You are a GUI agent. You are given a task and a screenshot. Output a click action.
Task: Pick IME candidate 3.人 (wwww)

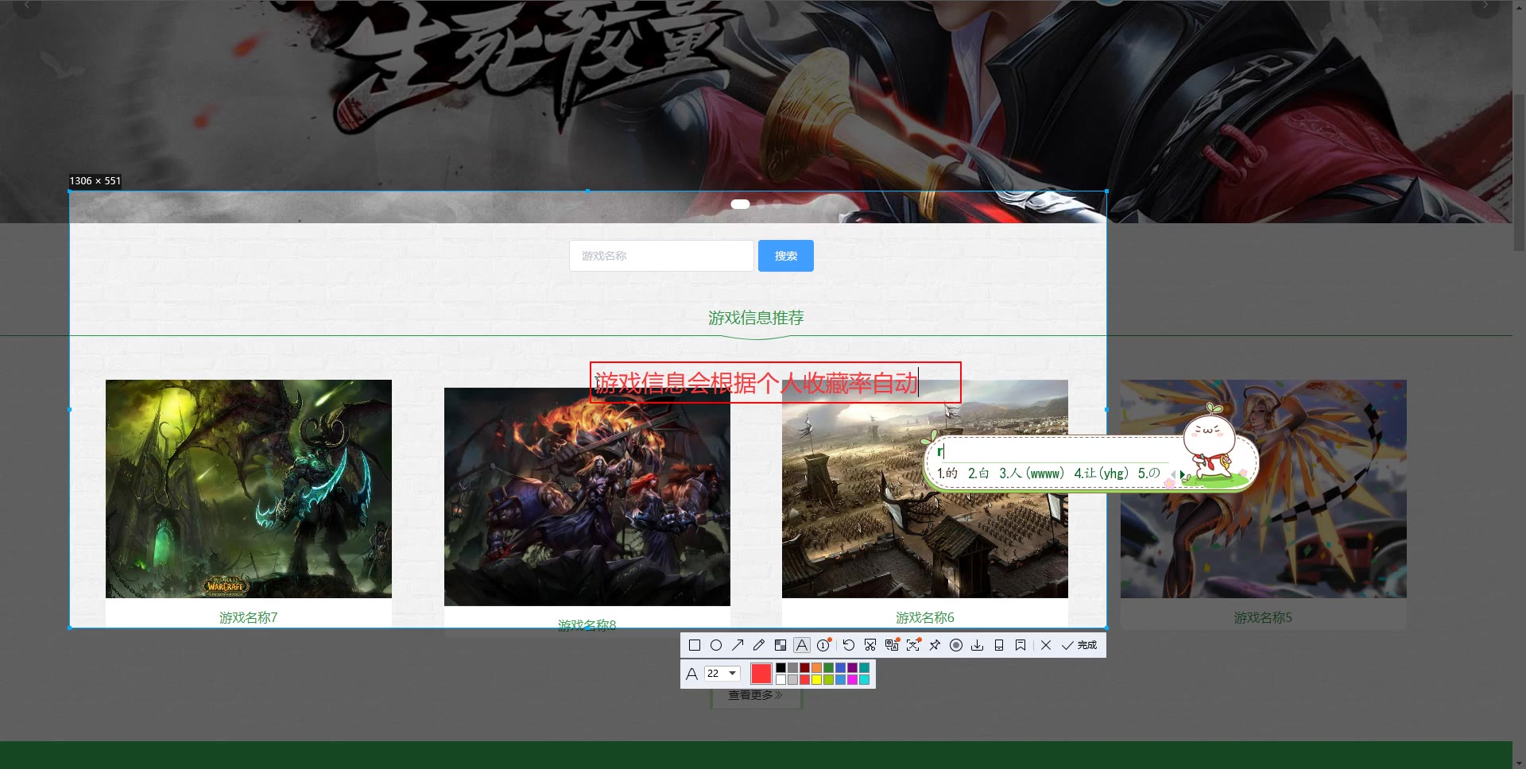1031,473
